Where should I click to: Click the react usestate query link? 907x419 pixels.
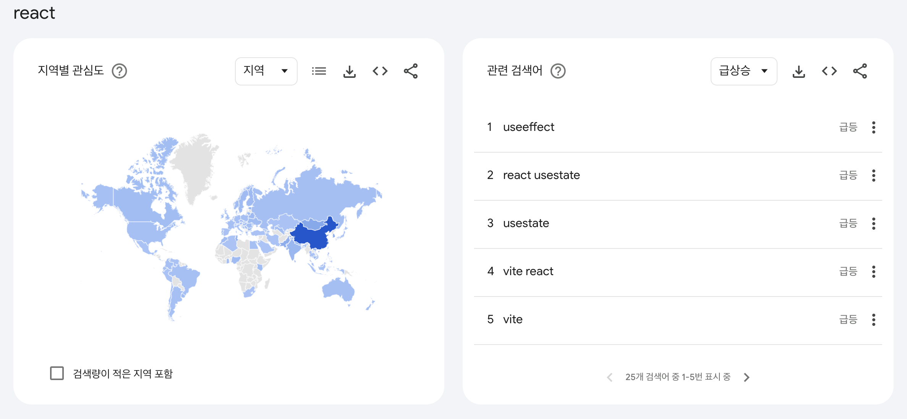tap(541, 175)
